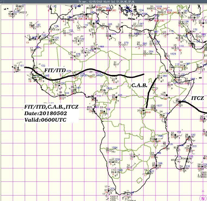Click the FIT/ITD line label
The image size is (207, 201).
click(55, 70)
